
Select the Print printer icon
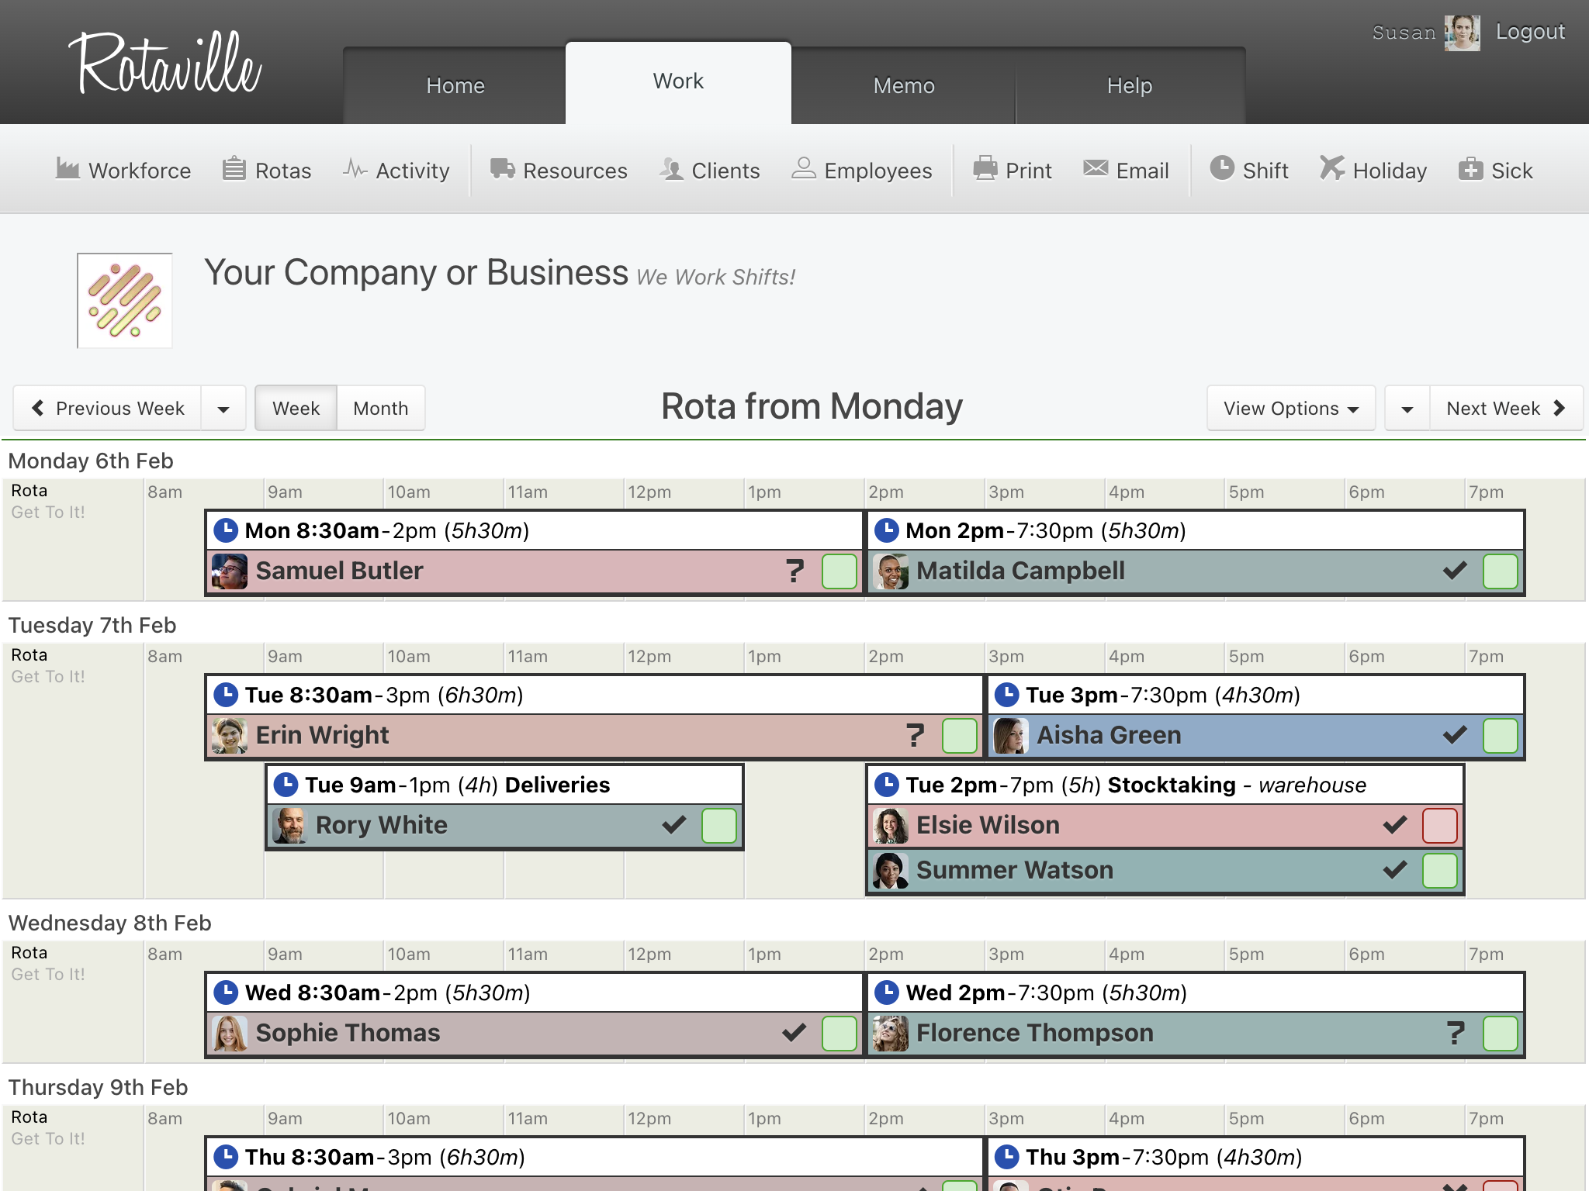tap(985, 168)
